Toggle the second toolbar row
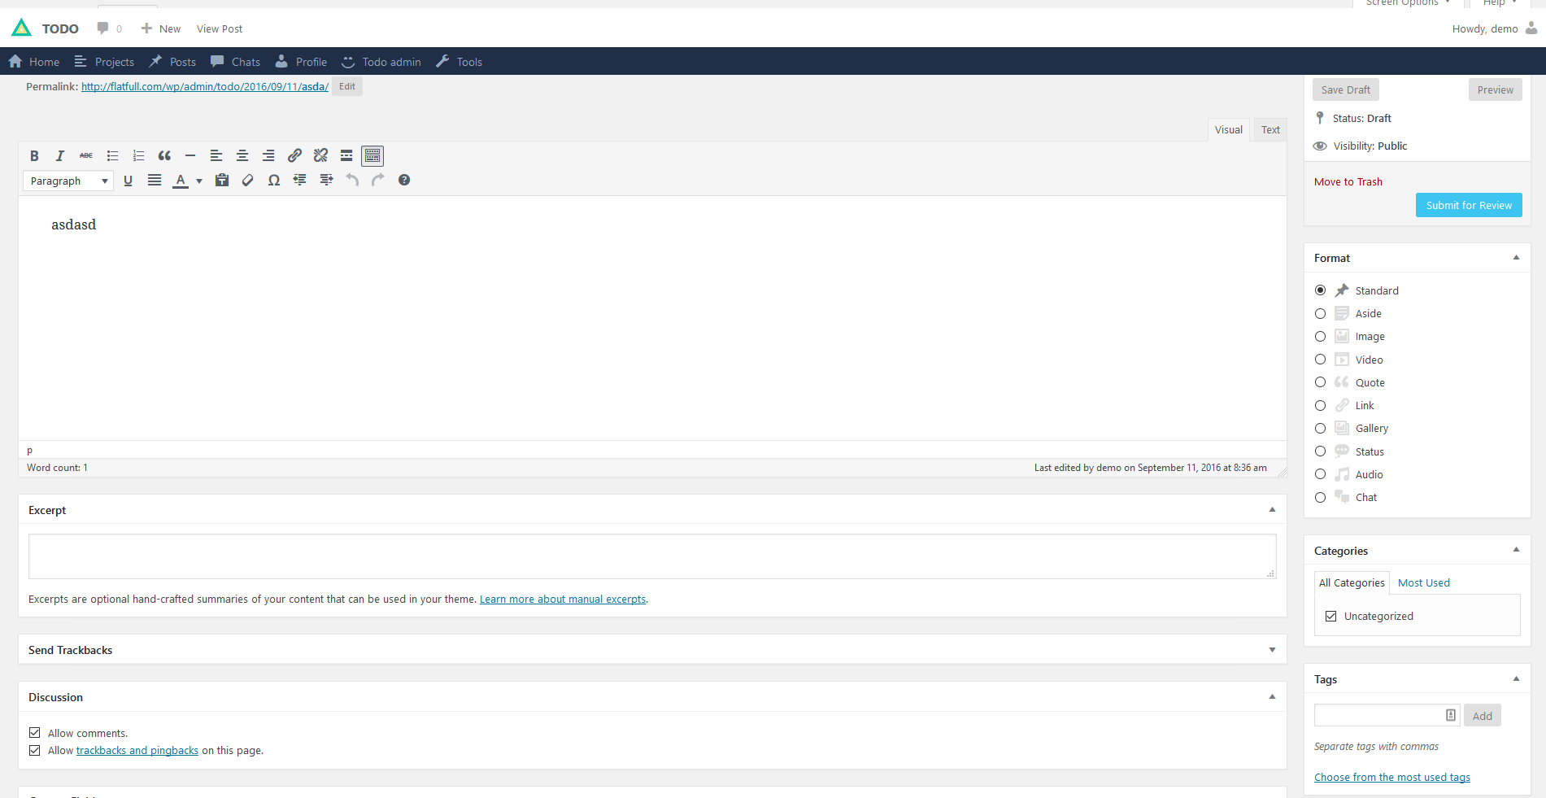1546x798 pixels. pyautogui.click(x=372, y=155)
